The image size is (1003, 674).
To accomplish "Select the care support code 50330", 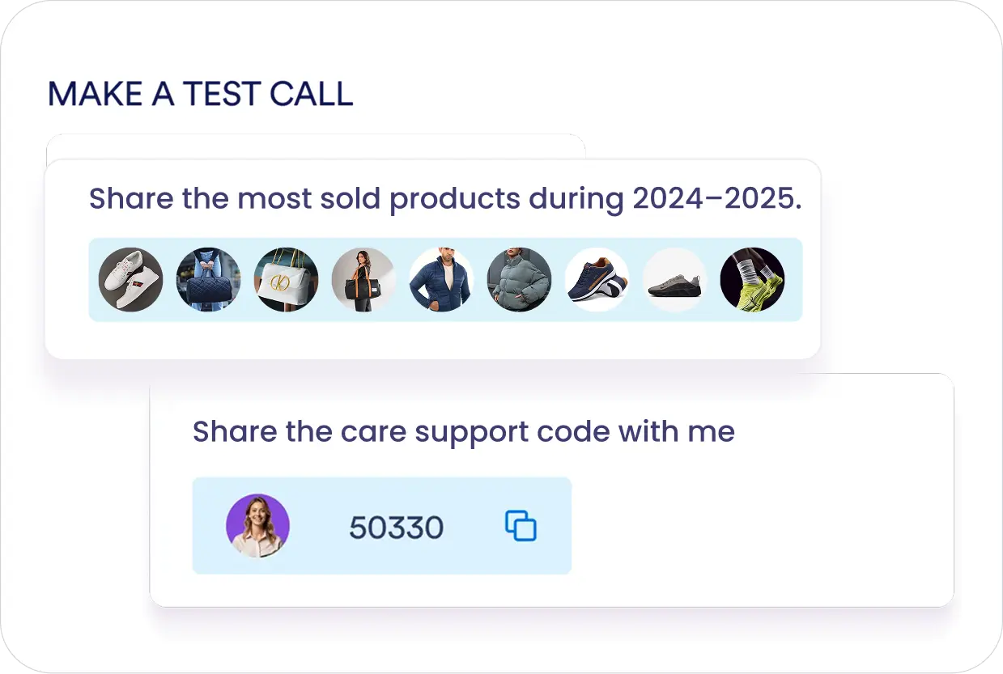I will pos(396,528).
